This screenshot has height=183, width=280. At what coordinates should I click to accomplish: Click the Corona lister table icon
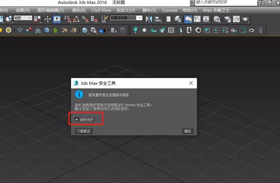[x=171, y=30]
